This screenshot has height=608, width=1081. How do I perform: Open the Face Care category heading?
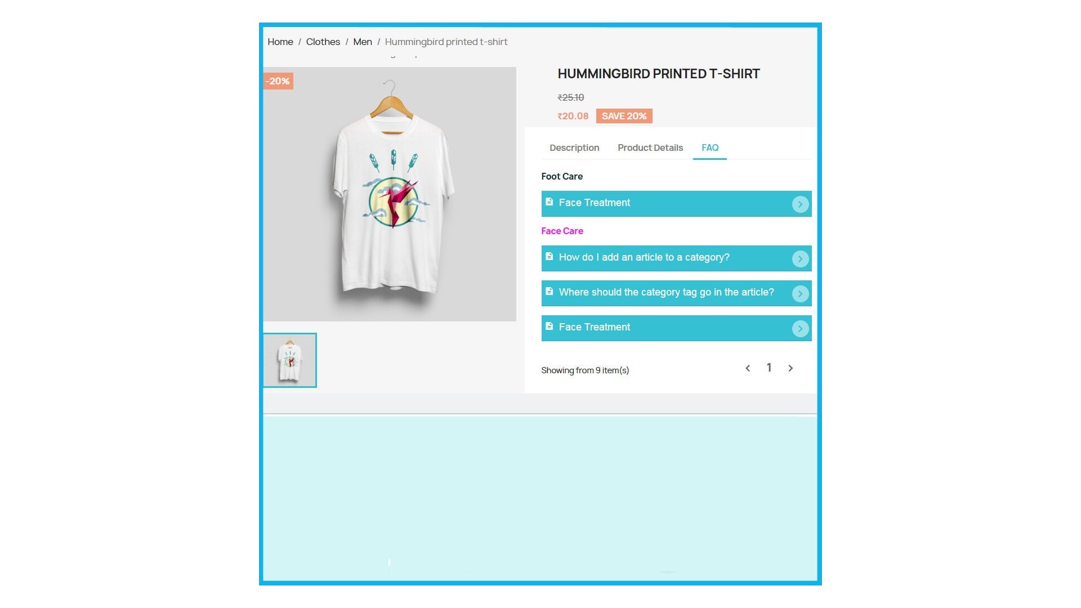562,231
